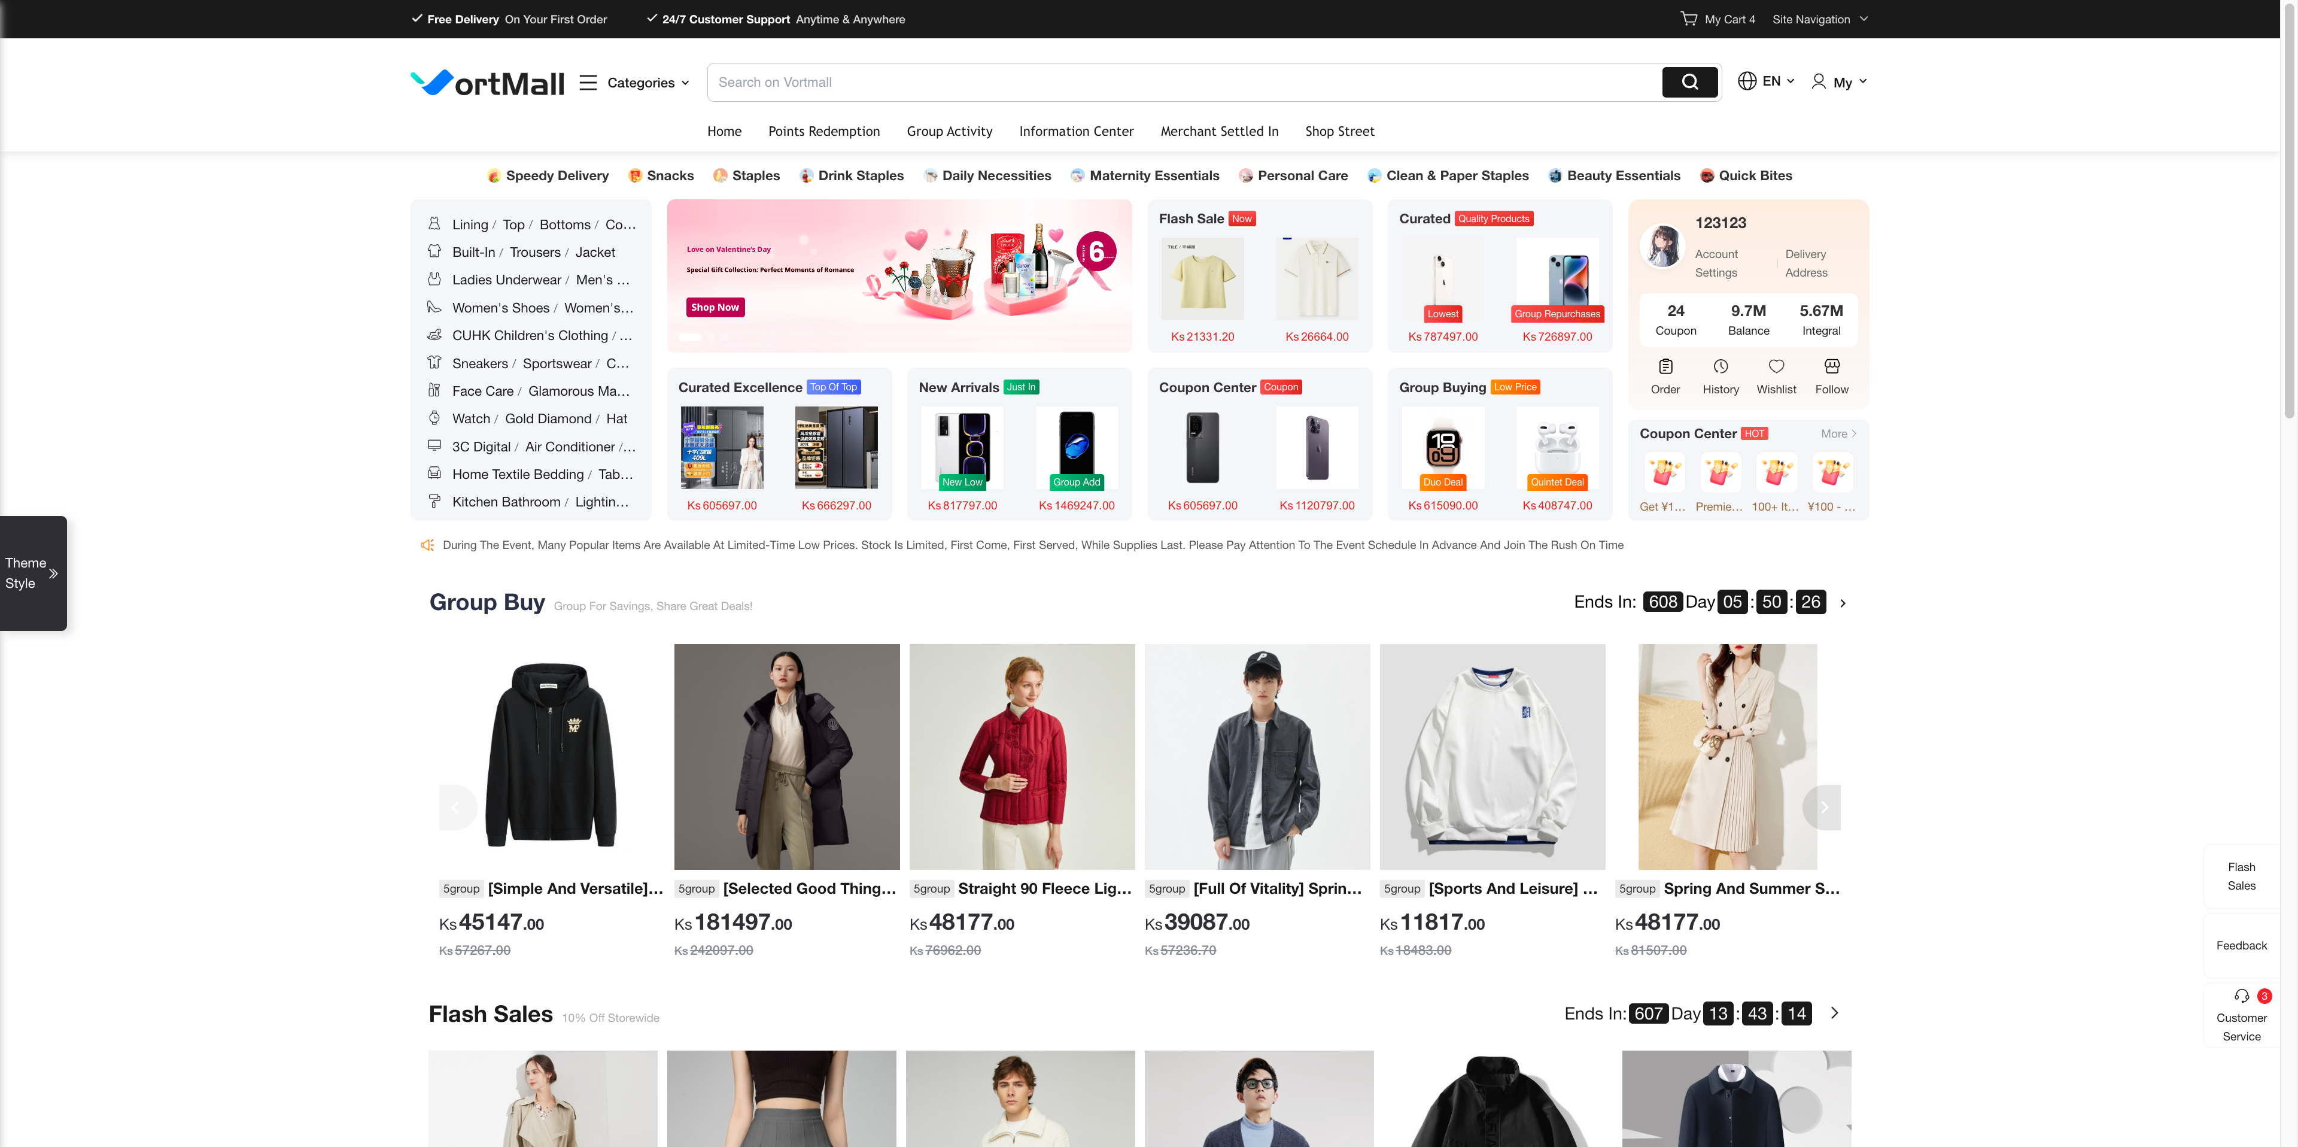Click the More link in Coupon Center
2298x1147 pixels.
[x=1838, y=434]
